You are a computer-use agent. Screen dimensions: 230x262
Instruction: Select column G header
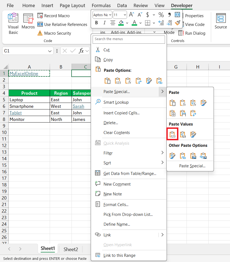pos(176,67)
